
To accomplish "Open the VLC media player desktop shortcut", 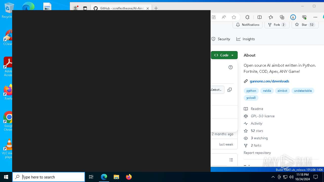I will point(8,149).
